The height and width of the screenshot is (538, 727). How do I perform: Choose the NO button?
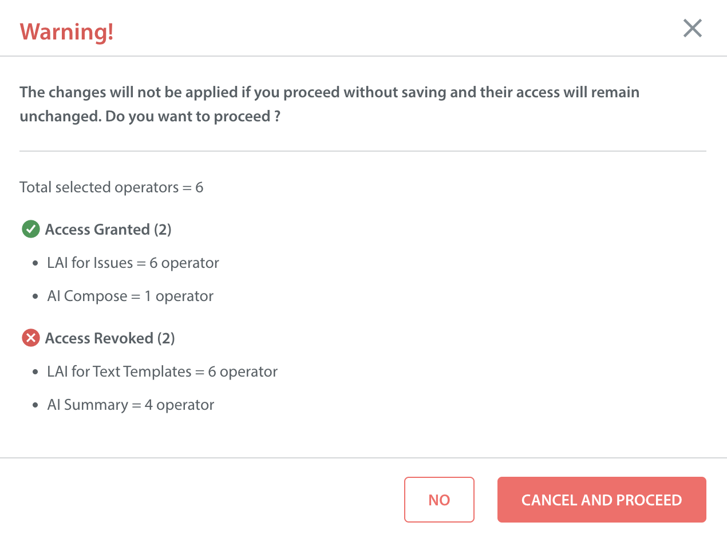[x=439, y=500]
